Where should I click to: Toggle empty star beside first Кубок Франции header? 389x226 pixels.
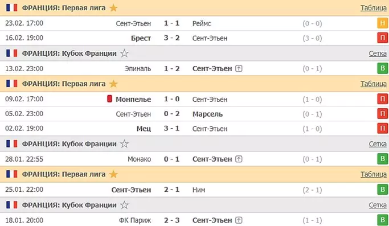[x=124, y=54]
